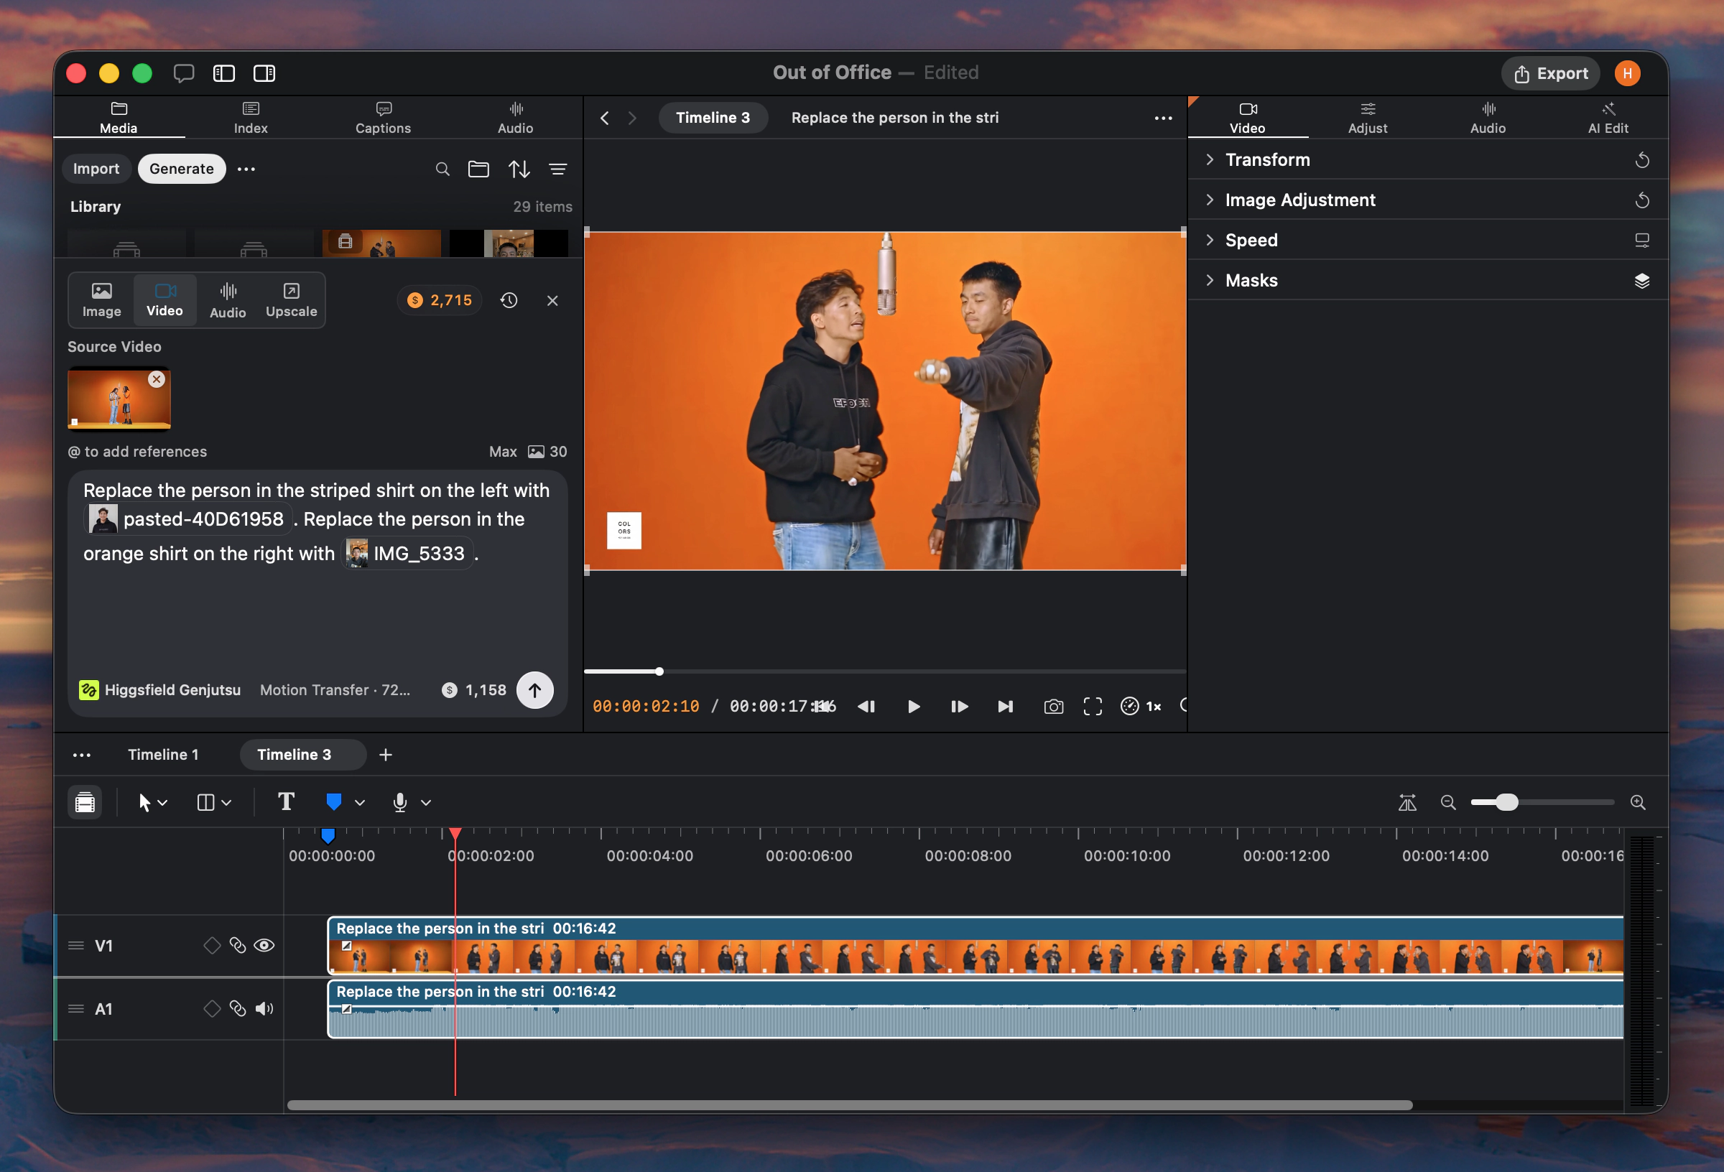Select the Text tool in timeline toolbar

tap(286, 802)
